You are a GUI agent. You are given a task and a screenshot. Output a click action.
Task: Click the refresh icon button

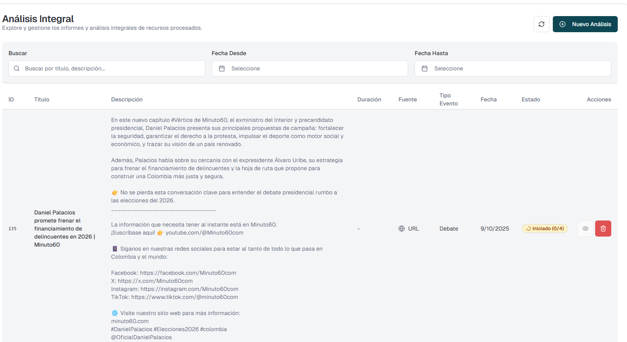[541, 24]
